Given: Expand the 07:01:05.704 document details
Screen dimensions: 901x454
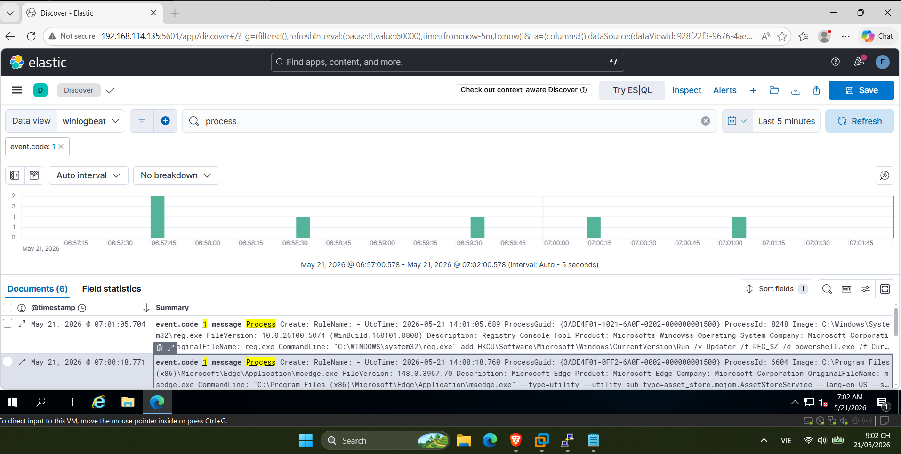Looking at the screenshot, I should pyautogui.click(x=22, y=324).
